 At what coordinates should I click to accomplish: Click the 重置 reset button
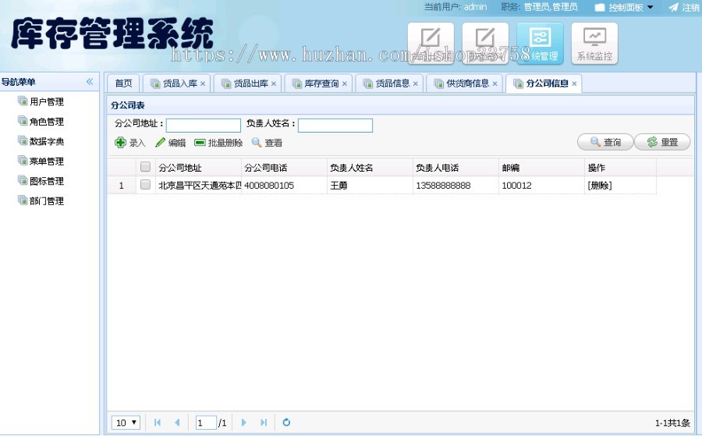pos(662,142)
